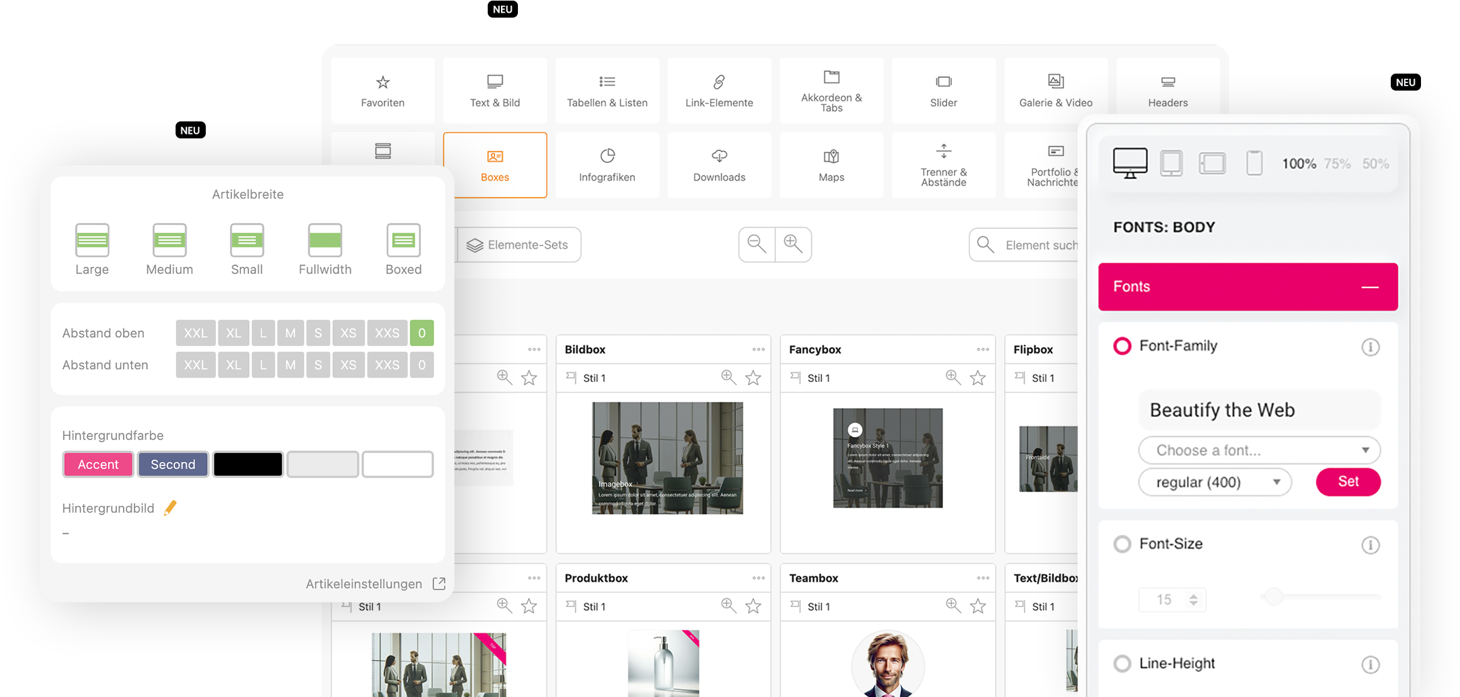
Task: Switch to the Boxes tab
Action: pyautogui.click(x=493, y=164)
